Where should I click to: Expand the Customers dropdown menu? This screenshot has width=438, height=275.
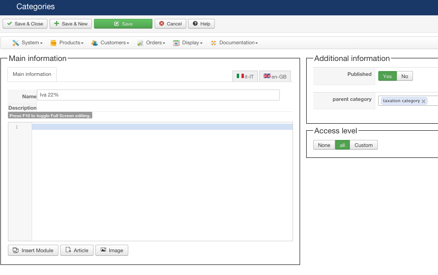click(x=110, y=43)
